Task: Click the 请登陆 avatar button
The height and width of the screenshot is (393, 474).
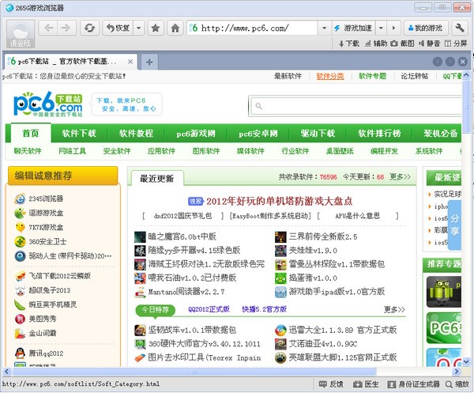Action: (x=21, y=34)
